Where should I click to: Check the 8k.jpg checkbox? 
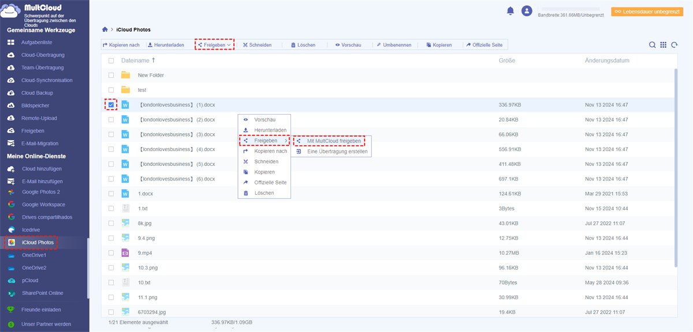[111, 223]
